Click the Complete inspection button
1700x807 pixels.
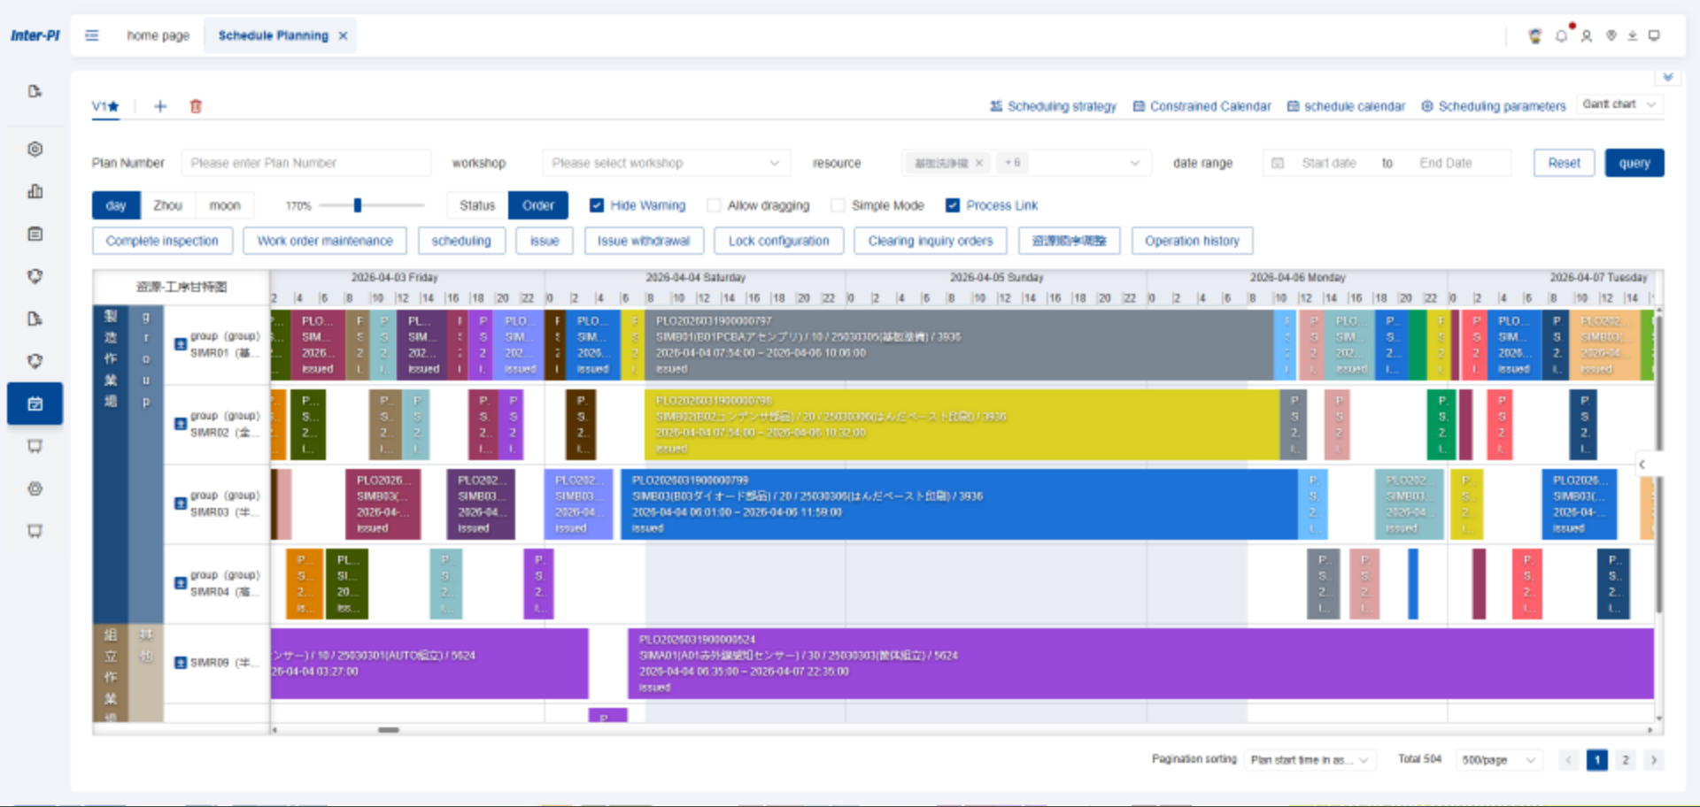click(162, 241)
